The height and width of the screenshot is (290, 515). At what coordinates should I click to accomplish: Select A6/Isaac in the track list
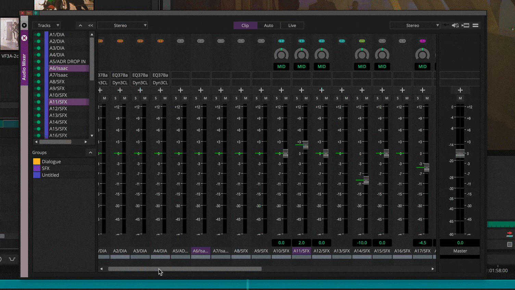pyautogui.click(x=68, y=68)
